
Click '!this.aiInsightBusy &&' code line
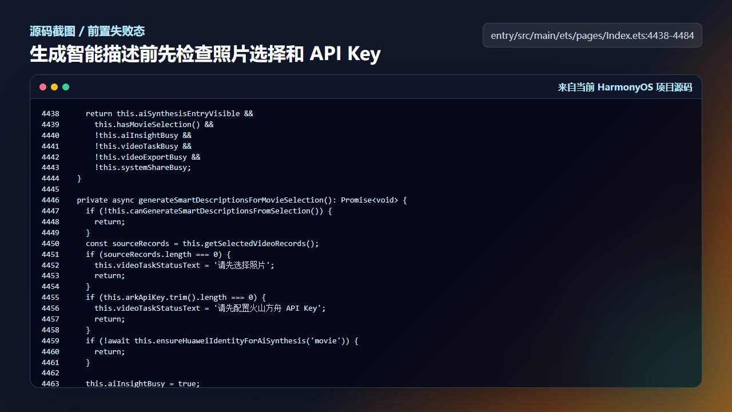(143, 135)
